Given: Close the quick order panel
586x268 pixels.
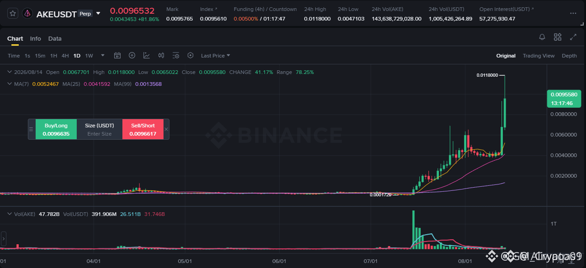Looking at the screenshot, I should tap(166, 129).
